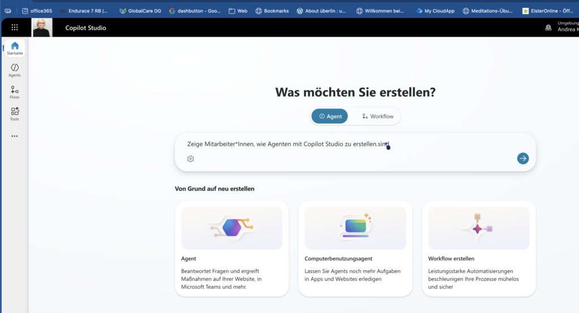Open the office365 bookmark
579x313 pixels.
pos(37,11)
